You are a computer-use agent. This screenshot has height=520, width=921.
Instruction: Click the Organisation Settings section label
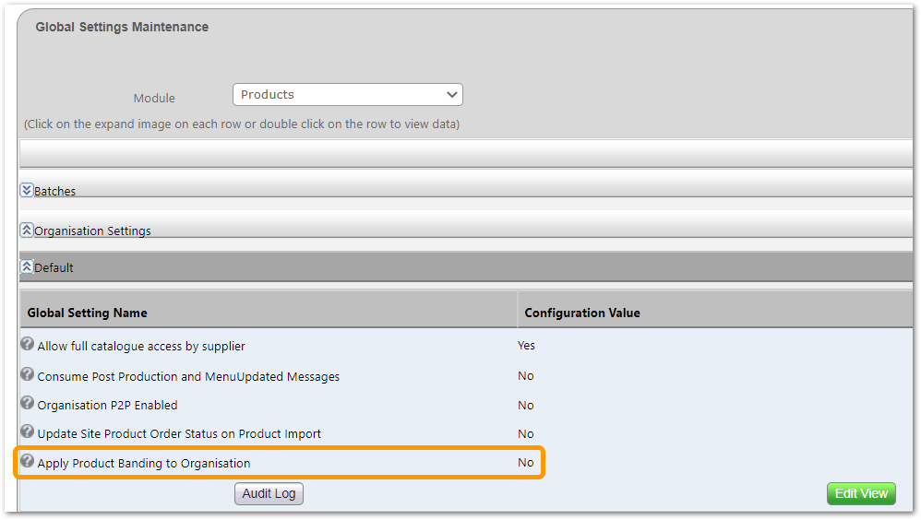pos(92,231)
